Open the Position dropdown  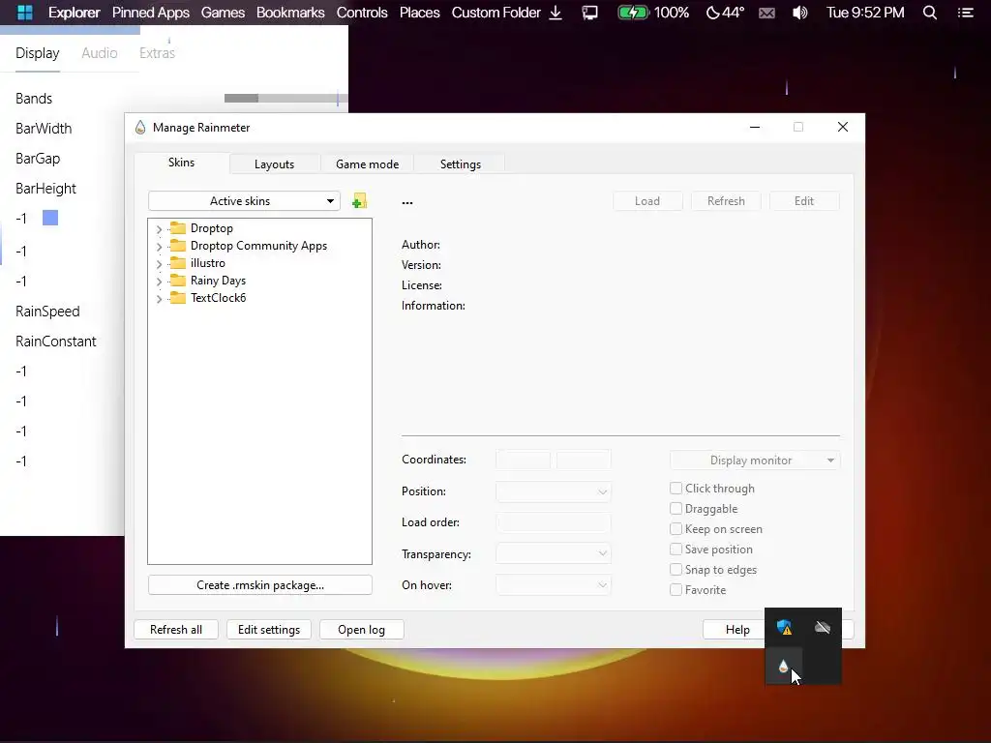[553, 491]
